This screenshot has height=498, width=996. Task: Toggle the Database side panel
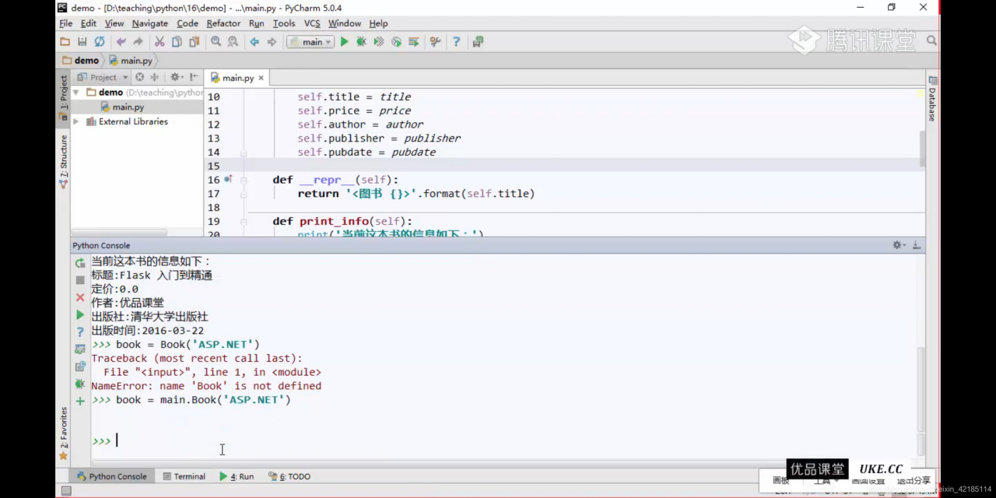[x=932, y=98]
